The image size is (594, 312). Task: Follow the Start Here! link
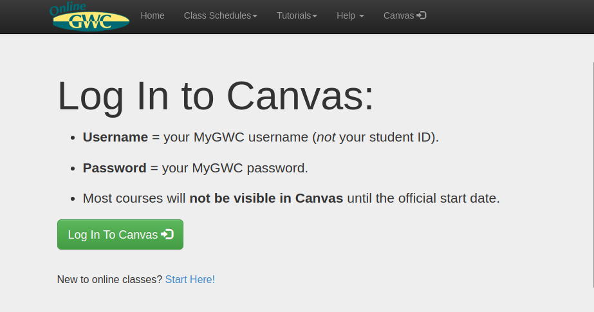[x=190, y=280]
